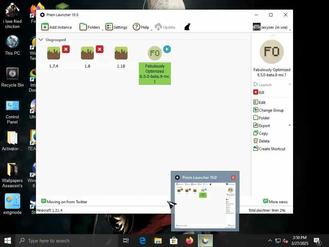Click Change Group in side panel
The height and width of the screenshot is (247, 329).
pos(268,110)
